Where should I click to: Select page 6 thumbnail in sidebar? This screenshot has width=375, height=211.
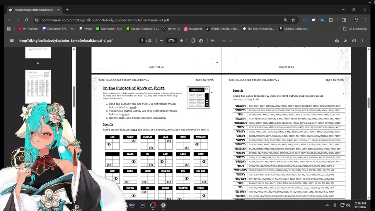click(38, 53)
